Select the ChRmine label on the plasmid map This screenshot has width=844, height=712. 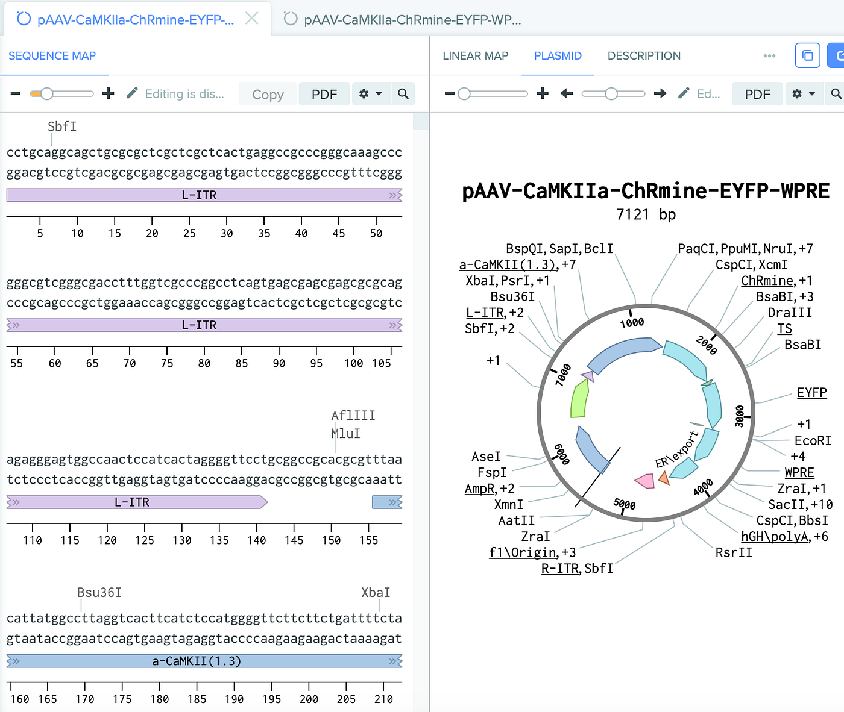767,281
